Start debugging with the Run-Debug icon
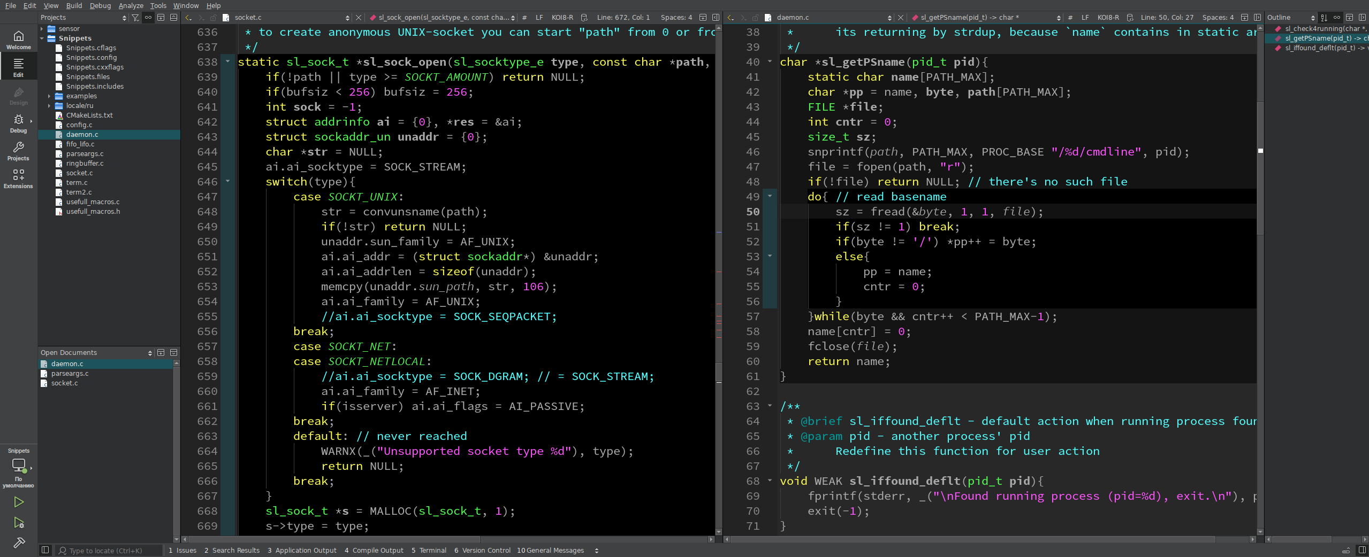The width and height of the screenshot is (1369, 557). click(x=19, y=523)
